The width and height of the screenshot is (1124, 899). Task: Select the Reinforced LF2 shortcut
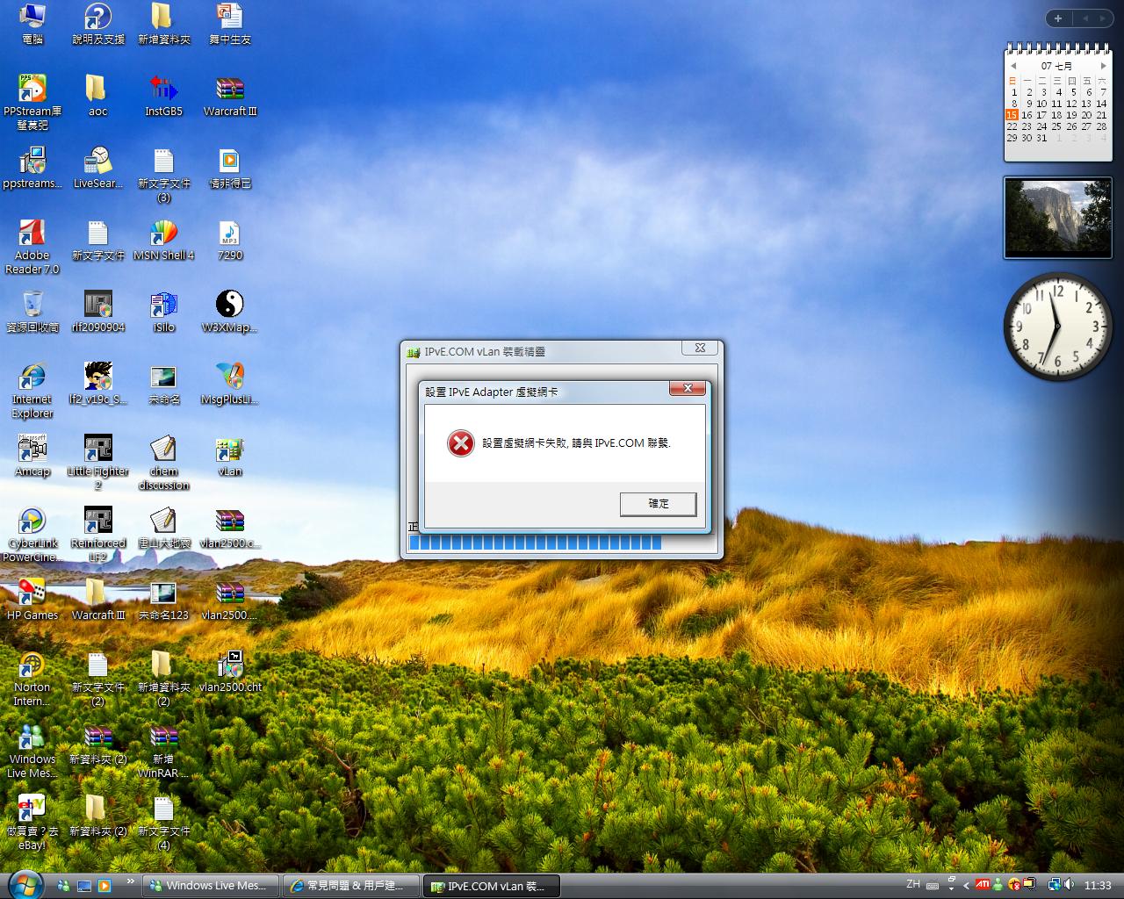[x=97, y=535]
